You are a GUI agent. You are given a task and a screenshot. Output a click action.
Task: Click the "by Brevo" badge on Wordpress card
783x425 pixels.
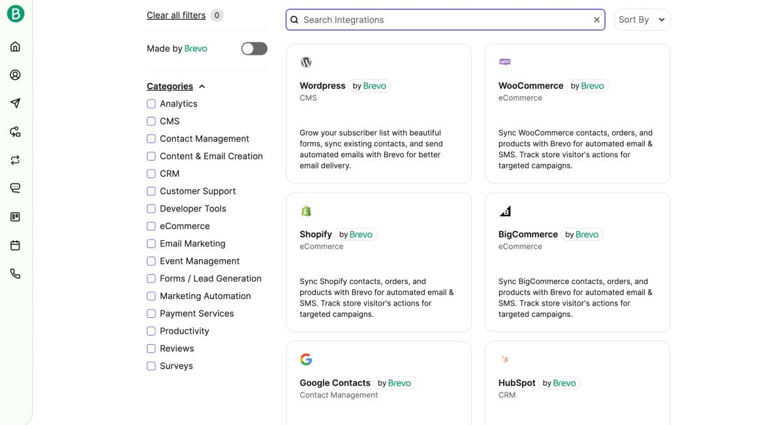click(369, 86)
